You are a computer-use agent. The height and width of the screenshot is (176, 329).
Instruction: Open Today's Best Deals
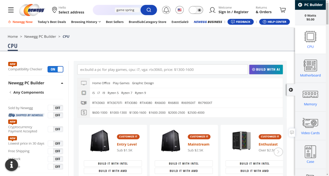(52, 22)
